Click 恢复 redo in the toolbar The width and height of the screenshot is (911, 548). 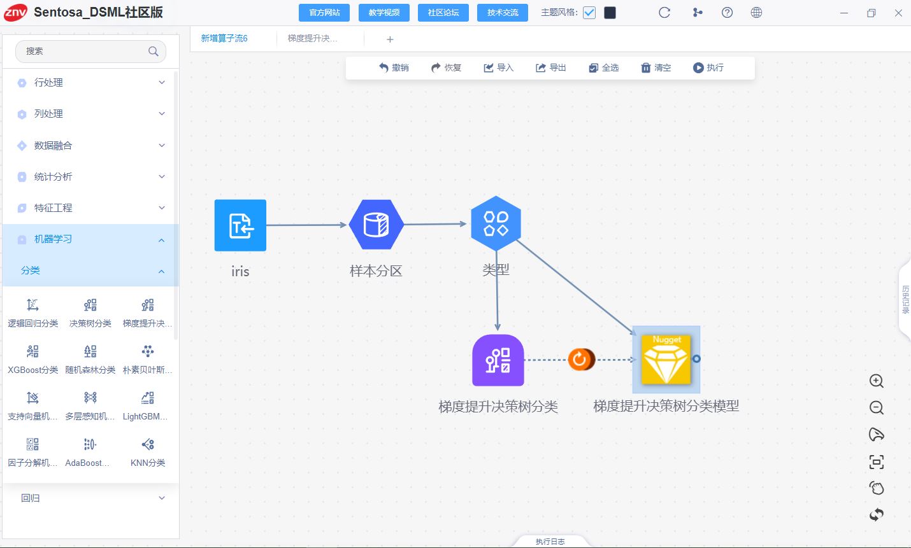[x=446, y=67]
